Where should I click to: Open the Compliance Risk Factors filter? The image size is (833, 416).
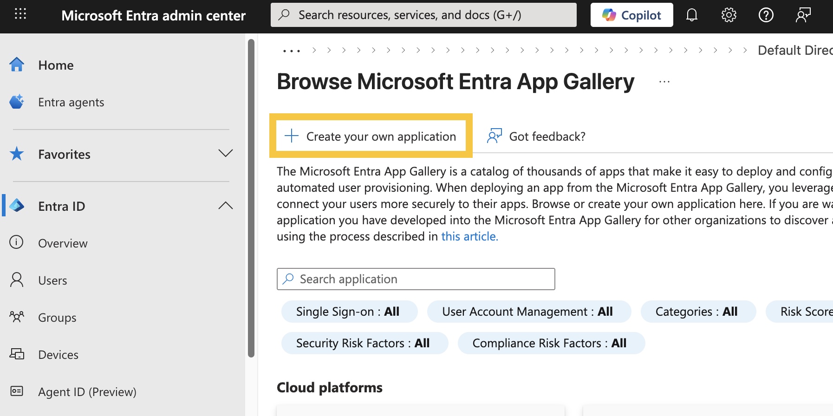[551, 343]
